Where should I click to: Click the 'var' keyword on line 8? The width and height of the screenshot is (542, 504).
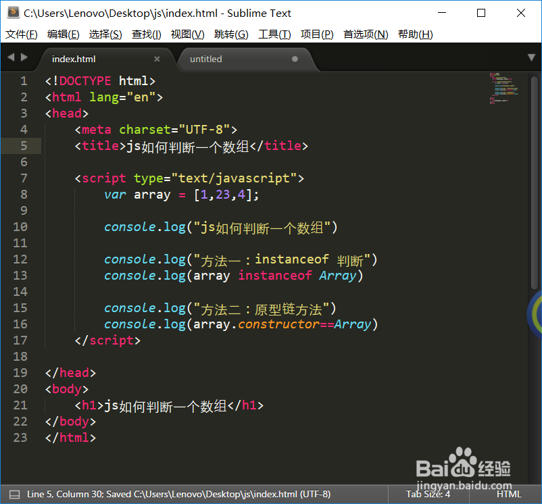[x=115, y=195]
